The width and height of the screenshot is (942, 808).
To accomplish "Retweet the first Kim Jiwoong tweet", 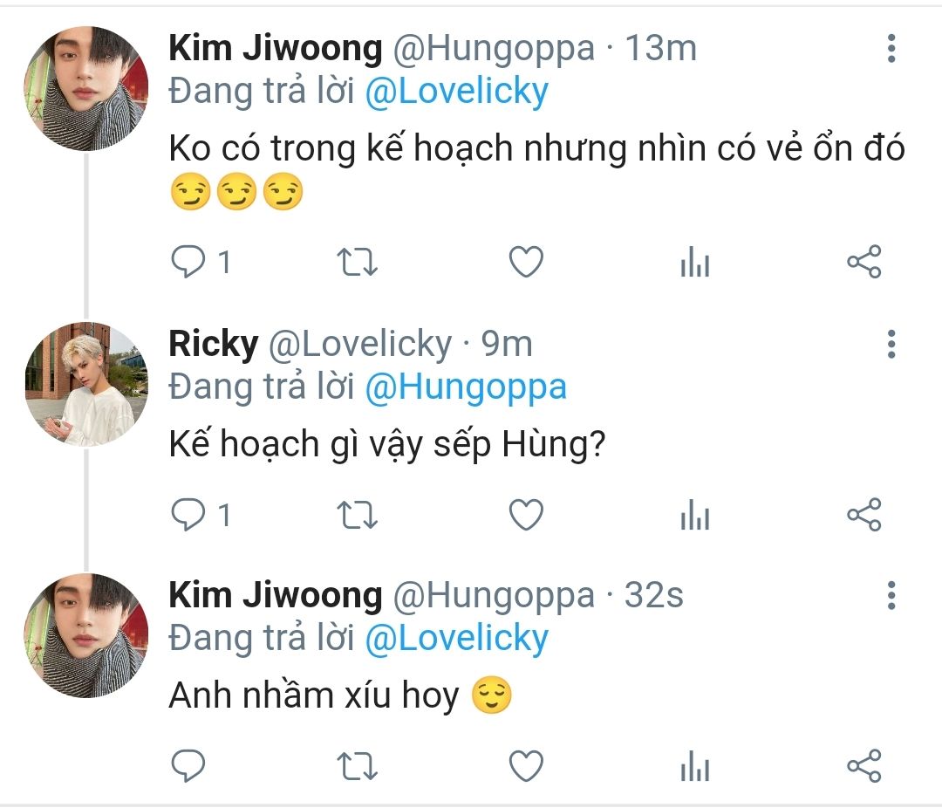I will [357, 262].
